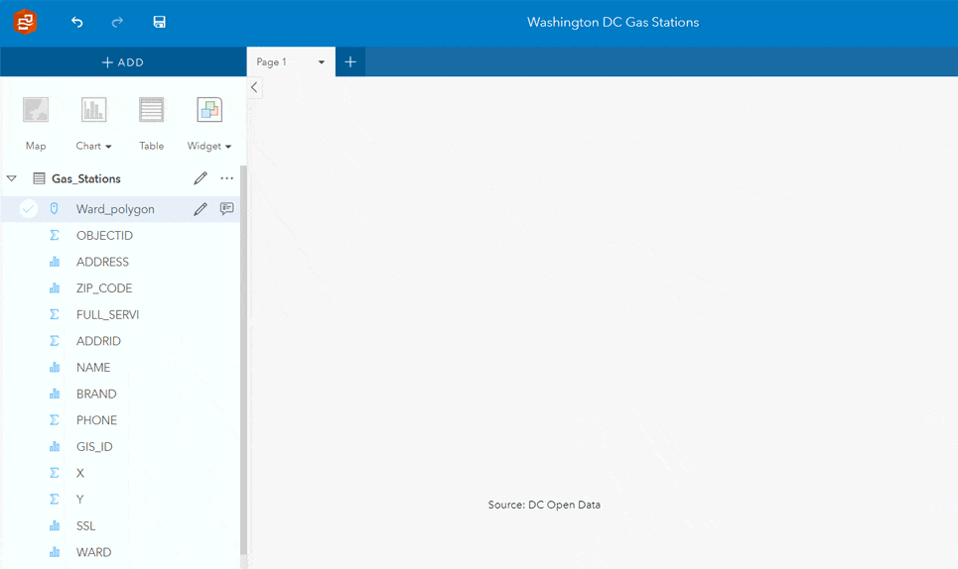958x569 pixels.
Task: Change BRAND field type icon
Action: [x=55, y=394]
